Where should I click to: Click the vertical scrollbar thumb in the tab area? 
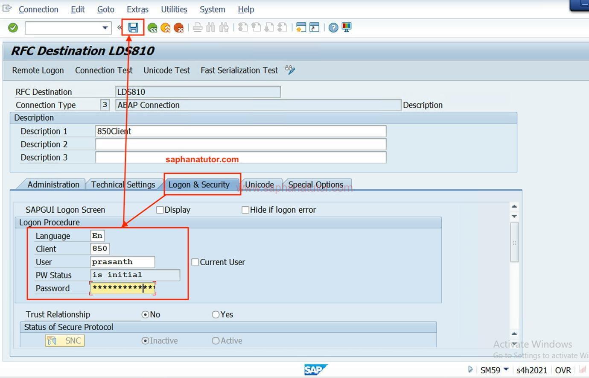514,242
